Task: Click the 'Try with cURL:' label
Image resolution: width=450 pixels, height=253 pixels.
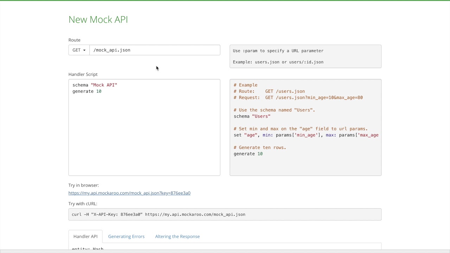Action: pos(83,204)
